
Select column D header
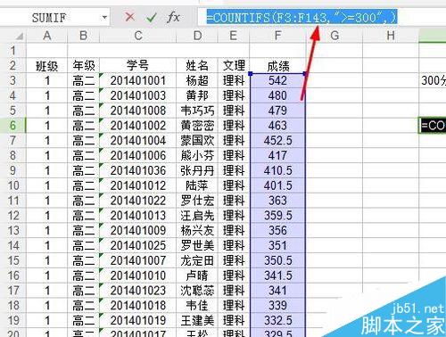pos(197,36)
